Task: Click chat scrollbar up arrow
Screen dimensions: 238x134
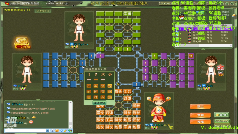Action: pyautogui.click(x=71, y=102)
